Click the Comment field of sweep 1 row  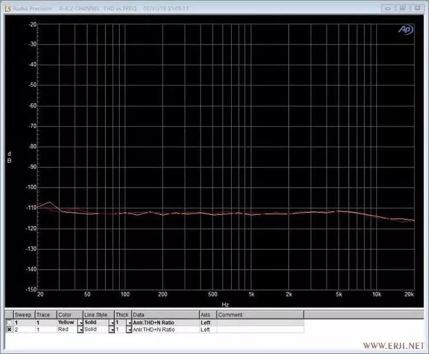(x=260, y=323)
